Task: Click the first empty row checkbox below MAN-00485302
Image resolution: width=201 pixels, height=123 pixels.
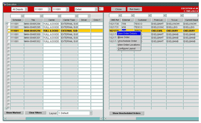Action: pyautogui.click(x=9, y=44)
